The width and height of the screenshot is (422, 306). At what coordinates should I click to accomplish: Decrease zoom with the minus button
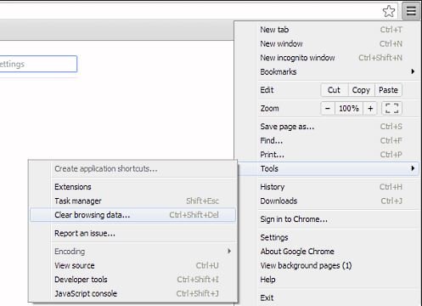(x=328, y=108)
